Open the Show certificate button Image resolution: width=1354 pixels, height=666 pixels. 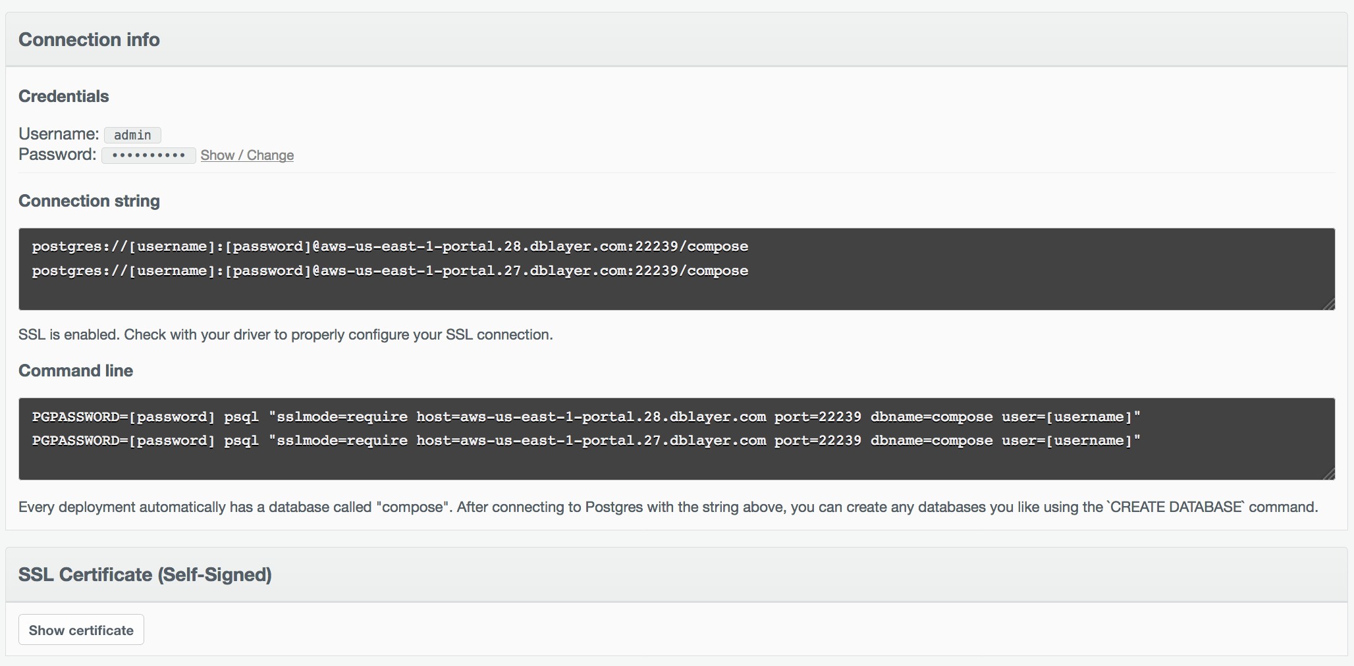(81, 630)
